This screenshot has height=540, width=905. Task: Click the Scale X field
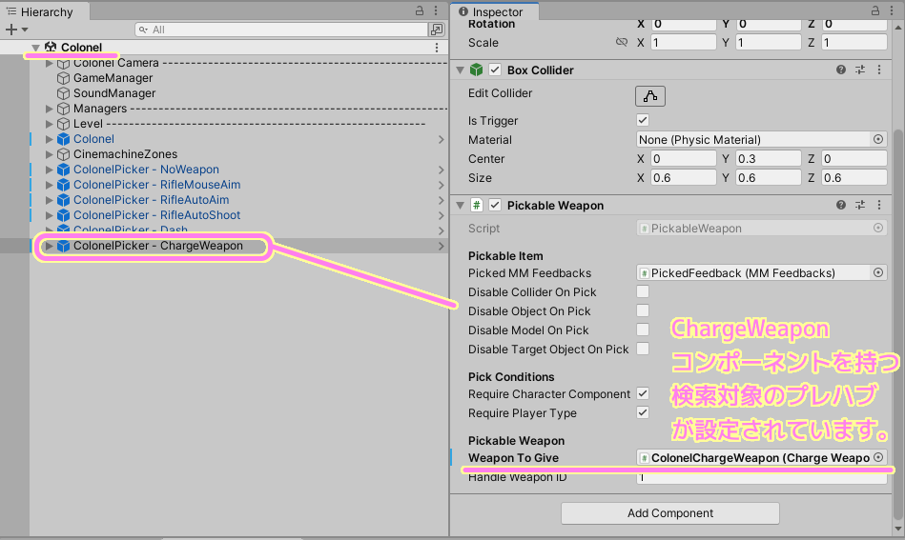(x=684, y=42)
